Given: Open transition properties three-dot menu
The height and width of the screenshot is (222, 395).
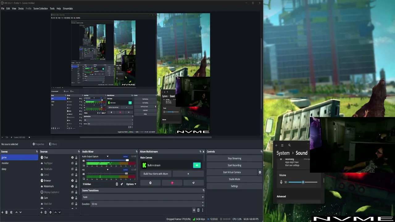Looking at the screenshot, I should [x=202, y=210].
